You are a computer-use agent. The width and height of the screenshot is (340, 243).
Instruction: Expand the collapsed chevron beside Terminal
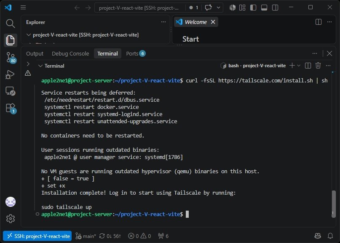28,64
